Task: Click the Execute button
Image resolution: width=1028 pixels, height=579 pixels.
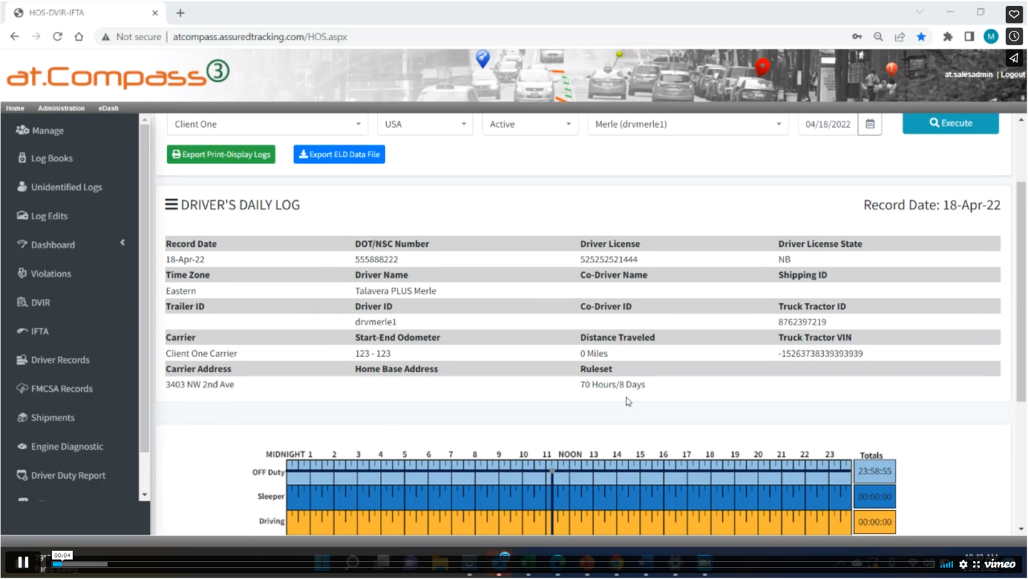Action: click(950, 123)
